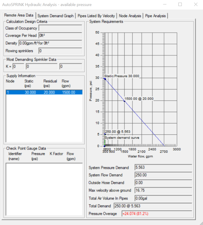Switch to the Remote Area Data tab
Image resolution: width=203 pixels, height=225 pixels.
tap(19, 15)
